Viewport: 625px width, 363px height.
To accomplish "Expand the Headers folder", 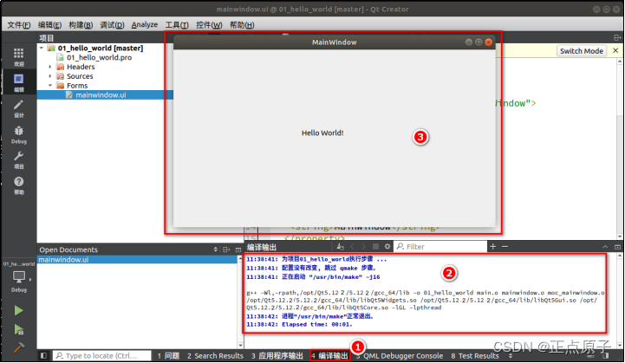I will [x=50, y=67].
